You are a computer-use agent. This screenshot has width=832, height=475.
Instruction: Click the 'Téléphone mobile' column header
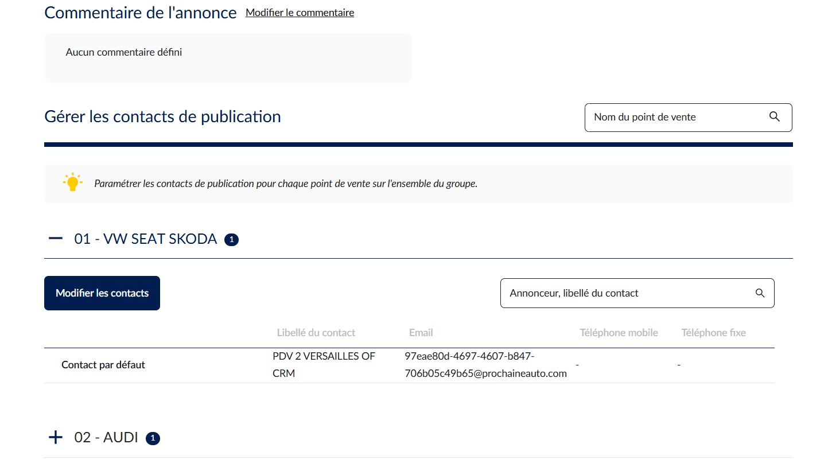(619, 333)
